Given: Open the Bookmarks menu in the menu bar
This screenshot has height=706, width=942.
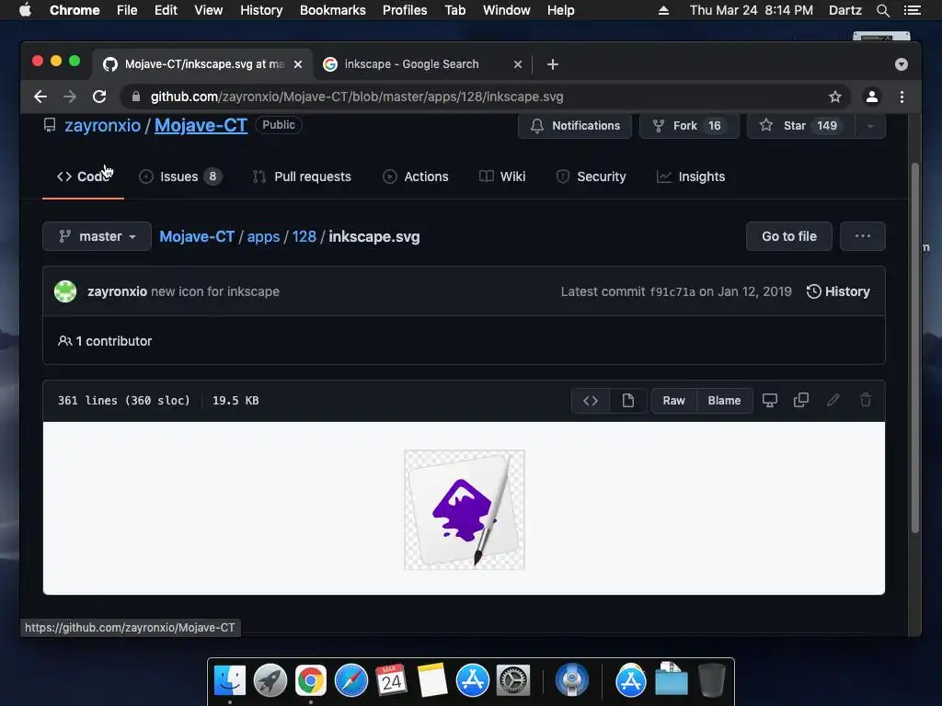Looking at the screenshot, I should [x=332, y=10].
